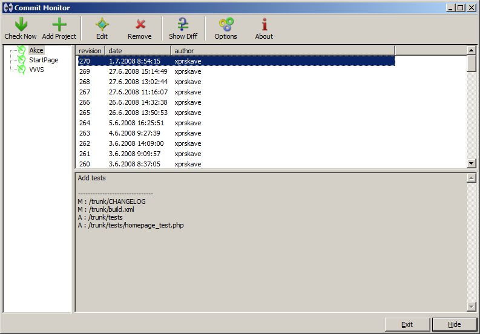Select revision 260 row
Image resolution: width=480 pixels, height=334 pixels.
tap(236, 164)
